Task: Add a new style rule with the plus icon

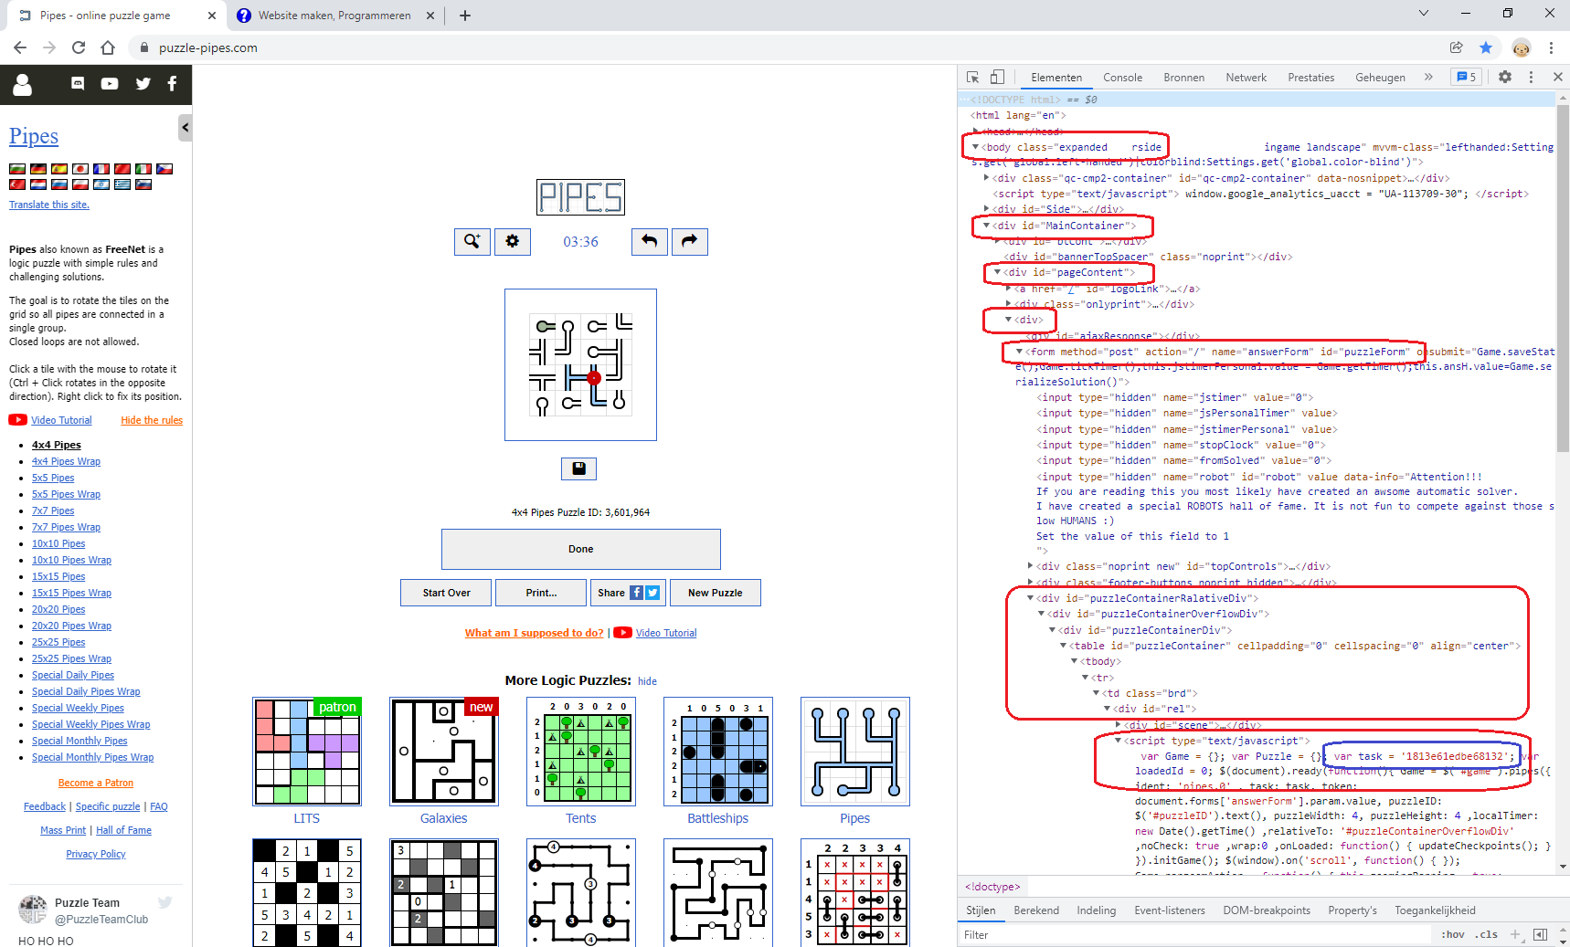Action: [x=1515, y=934]
